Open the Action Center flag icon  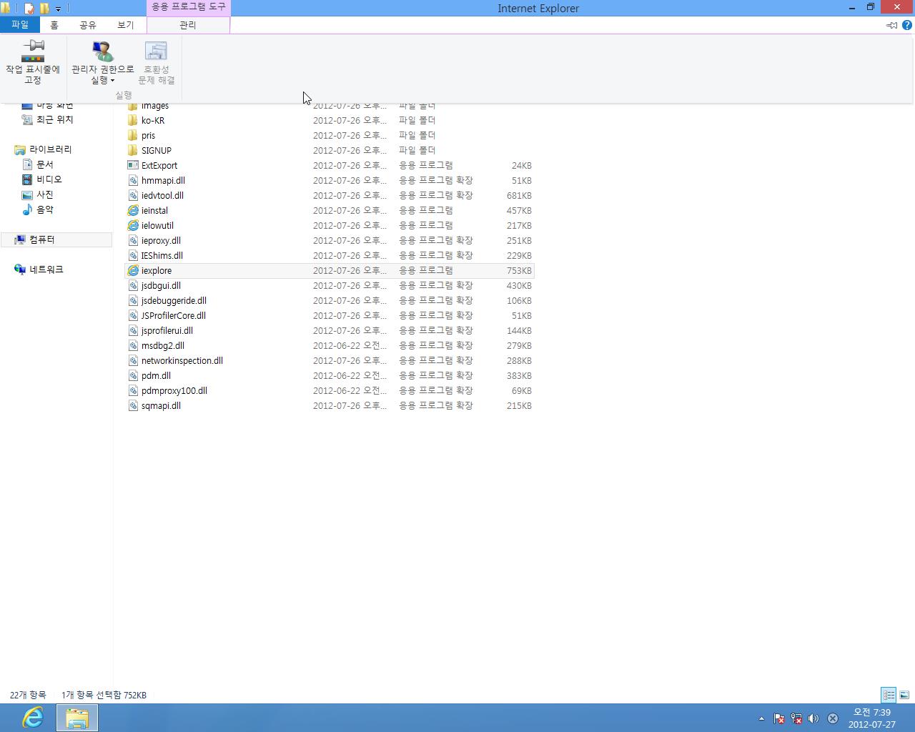coord(779,718)
